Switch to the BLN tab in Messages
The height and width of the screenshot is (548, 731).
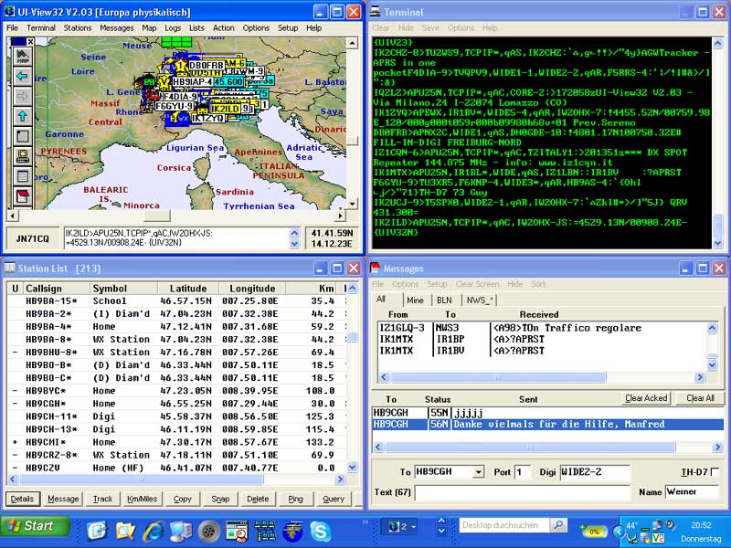tap(444, 300)
